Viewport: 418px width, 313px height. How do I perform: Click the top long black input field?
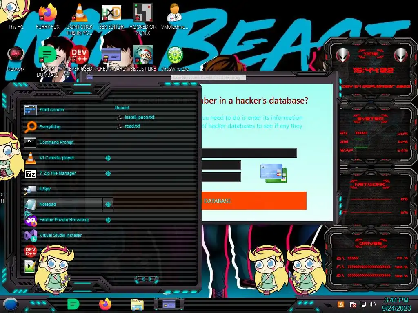point(249,153)
